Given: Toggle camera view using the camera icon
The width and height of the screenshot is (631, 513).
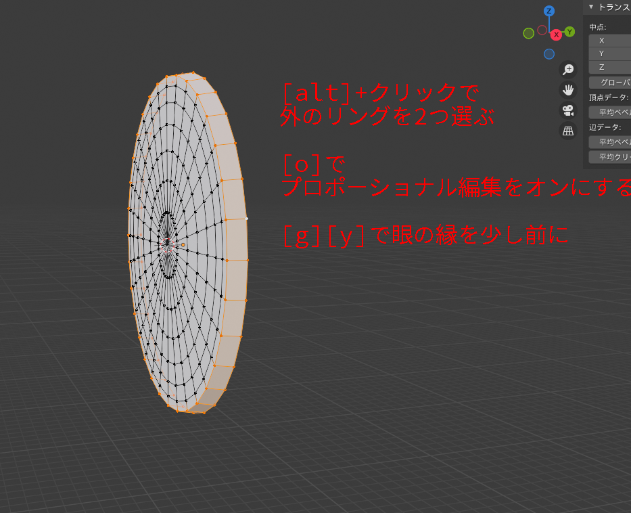Looking at the screenshot, I should click(567, 110).
